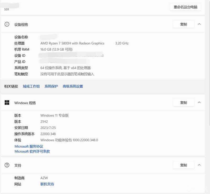The height and width of the screenshot is (194, 210).
Task: Select the Windows 功能体验包 1000.22000.348.0 text
Action: (69, 140)
